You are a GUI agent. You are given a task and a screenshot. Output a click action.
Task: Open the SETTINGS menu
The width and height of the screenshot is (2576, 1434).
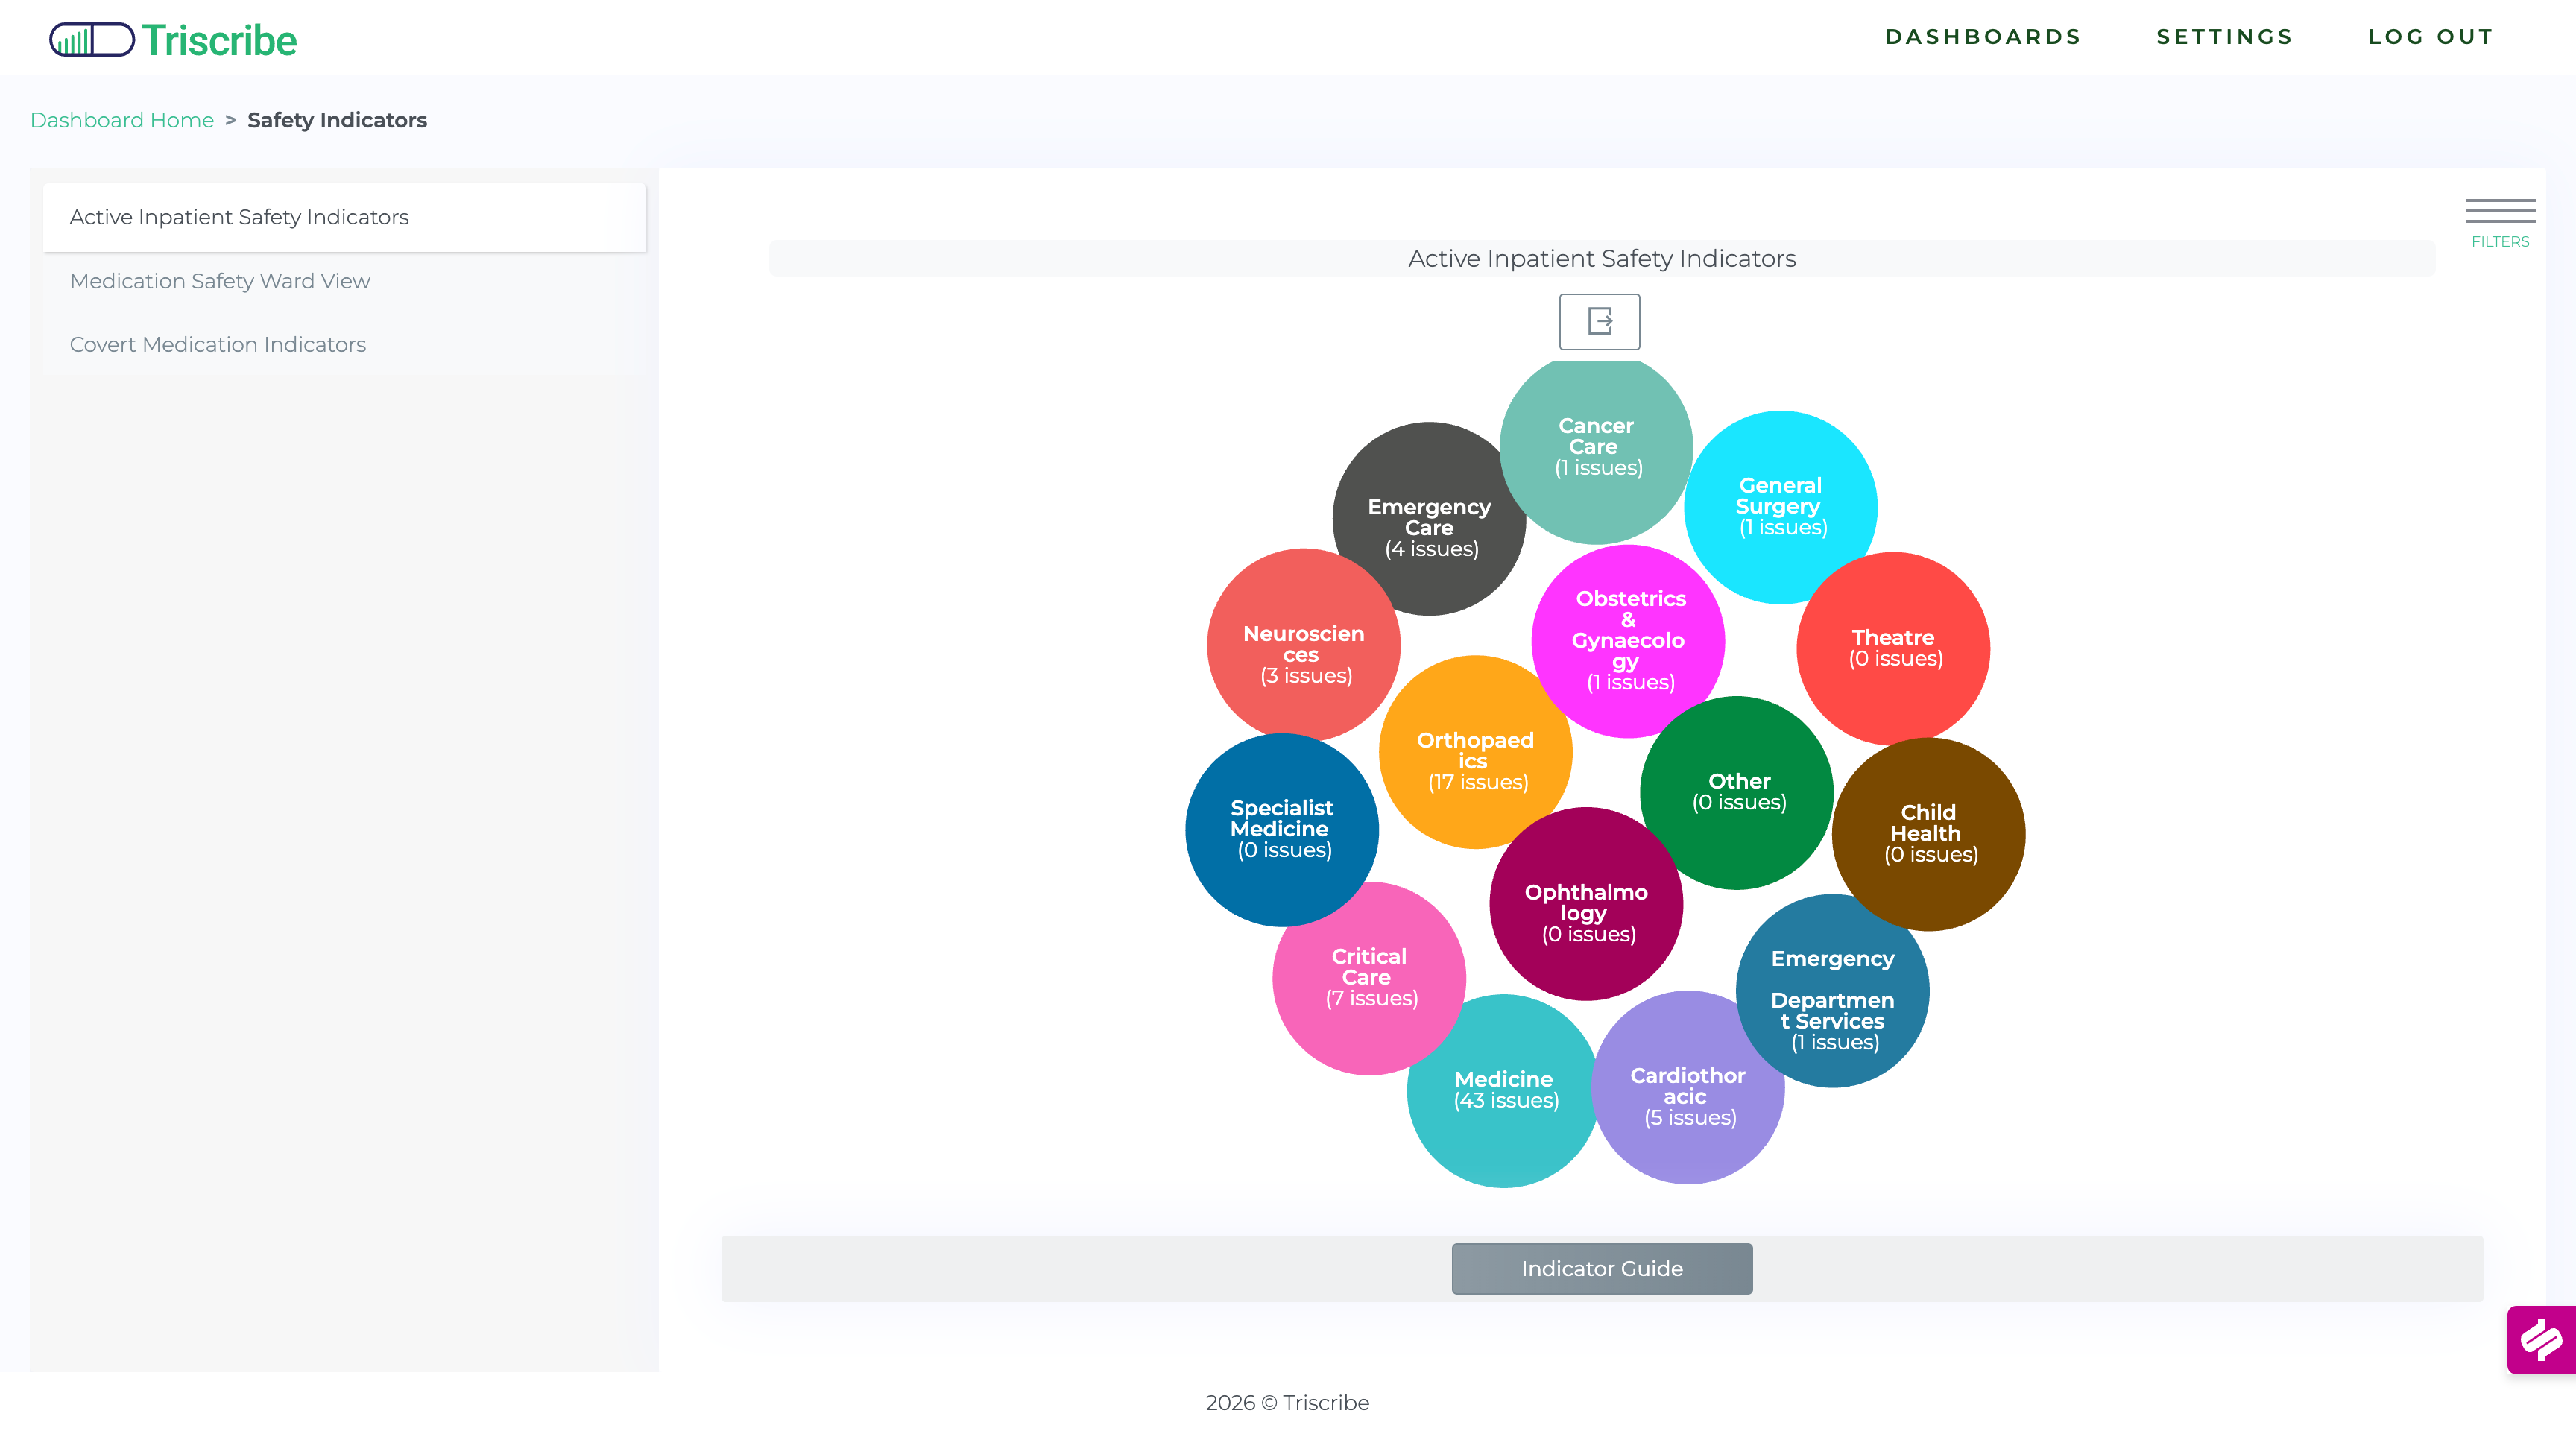2225,37
